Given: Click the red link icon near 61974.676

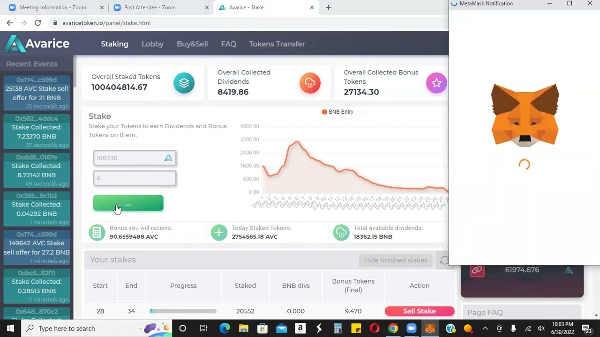Looking at the screenshot, I should pyautogui.click(x=477, y=270).
